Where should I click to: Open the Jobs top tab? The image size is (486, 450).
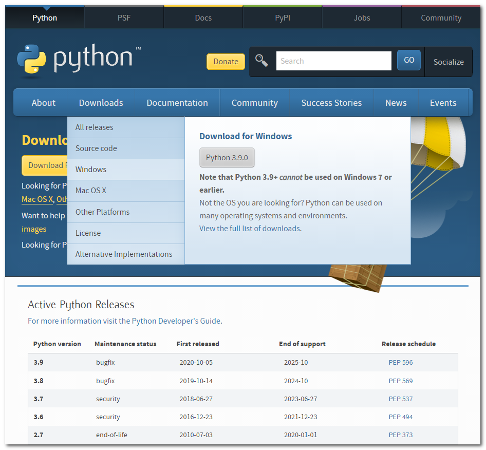pos(362,18)
